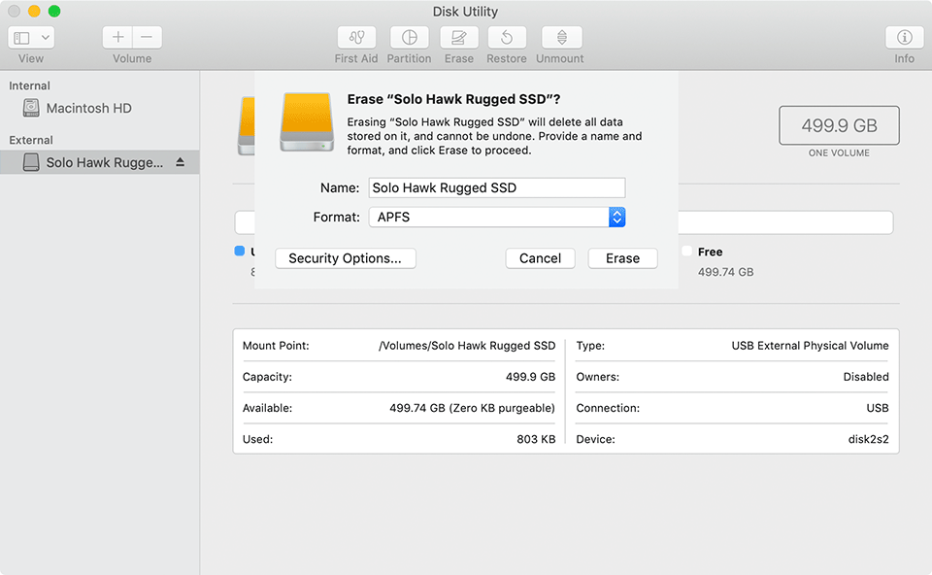This screenshot has height=575, width=932.
Task: Eject Solo Hawk Rugged SSD in sidebar
Action: (180, 162)
